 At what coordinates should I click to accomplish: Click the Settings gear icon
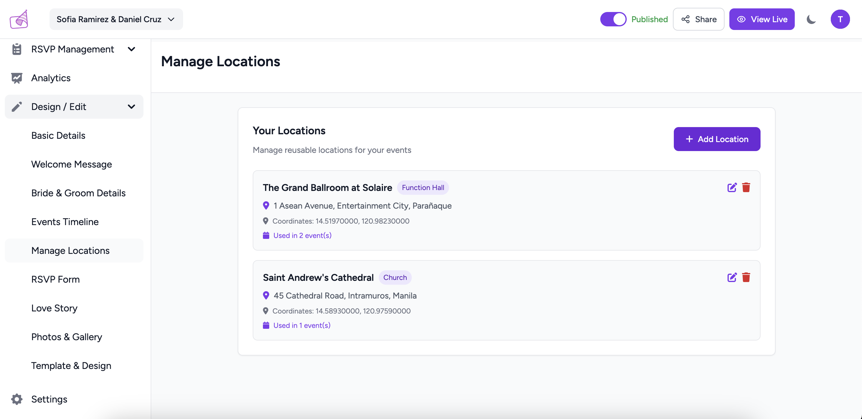[x=17, y=399]
